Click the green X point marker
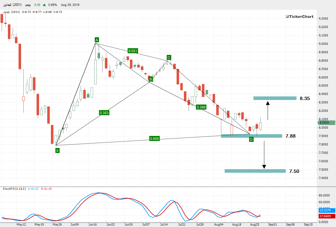Image resolution: width=336 pixels, height=227 pixels. coord(57,151)
